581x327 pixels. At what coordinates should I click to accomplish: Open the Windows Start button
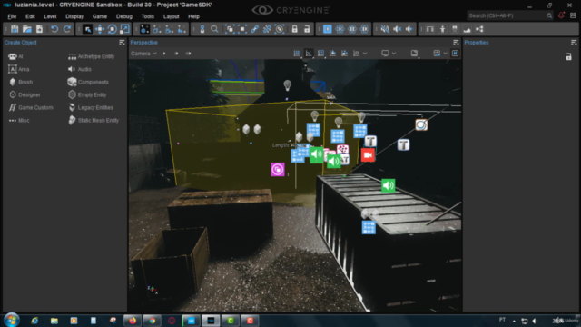[x=12, y=320]
